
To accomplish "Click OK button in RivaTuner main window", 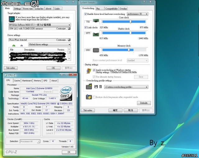I will pyautogui.click(x=53, y=68).
